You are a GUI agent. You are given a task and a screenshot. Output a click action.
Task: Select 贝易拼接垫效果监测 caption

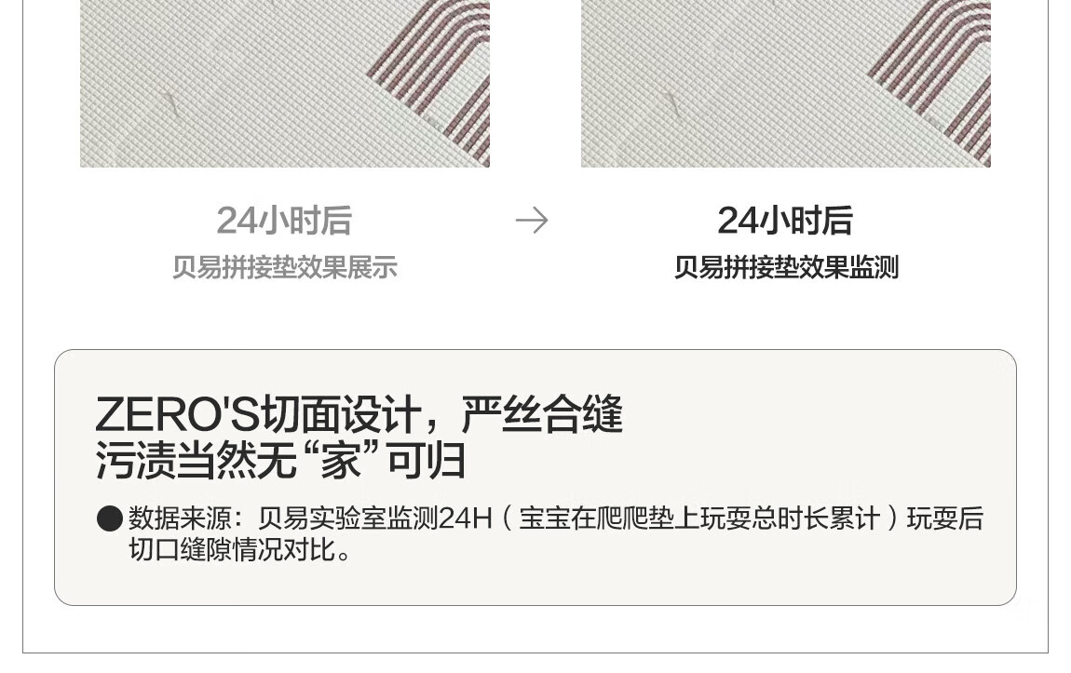[785, 267]
